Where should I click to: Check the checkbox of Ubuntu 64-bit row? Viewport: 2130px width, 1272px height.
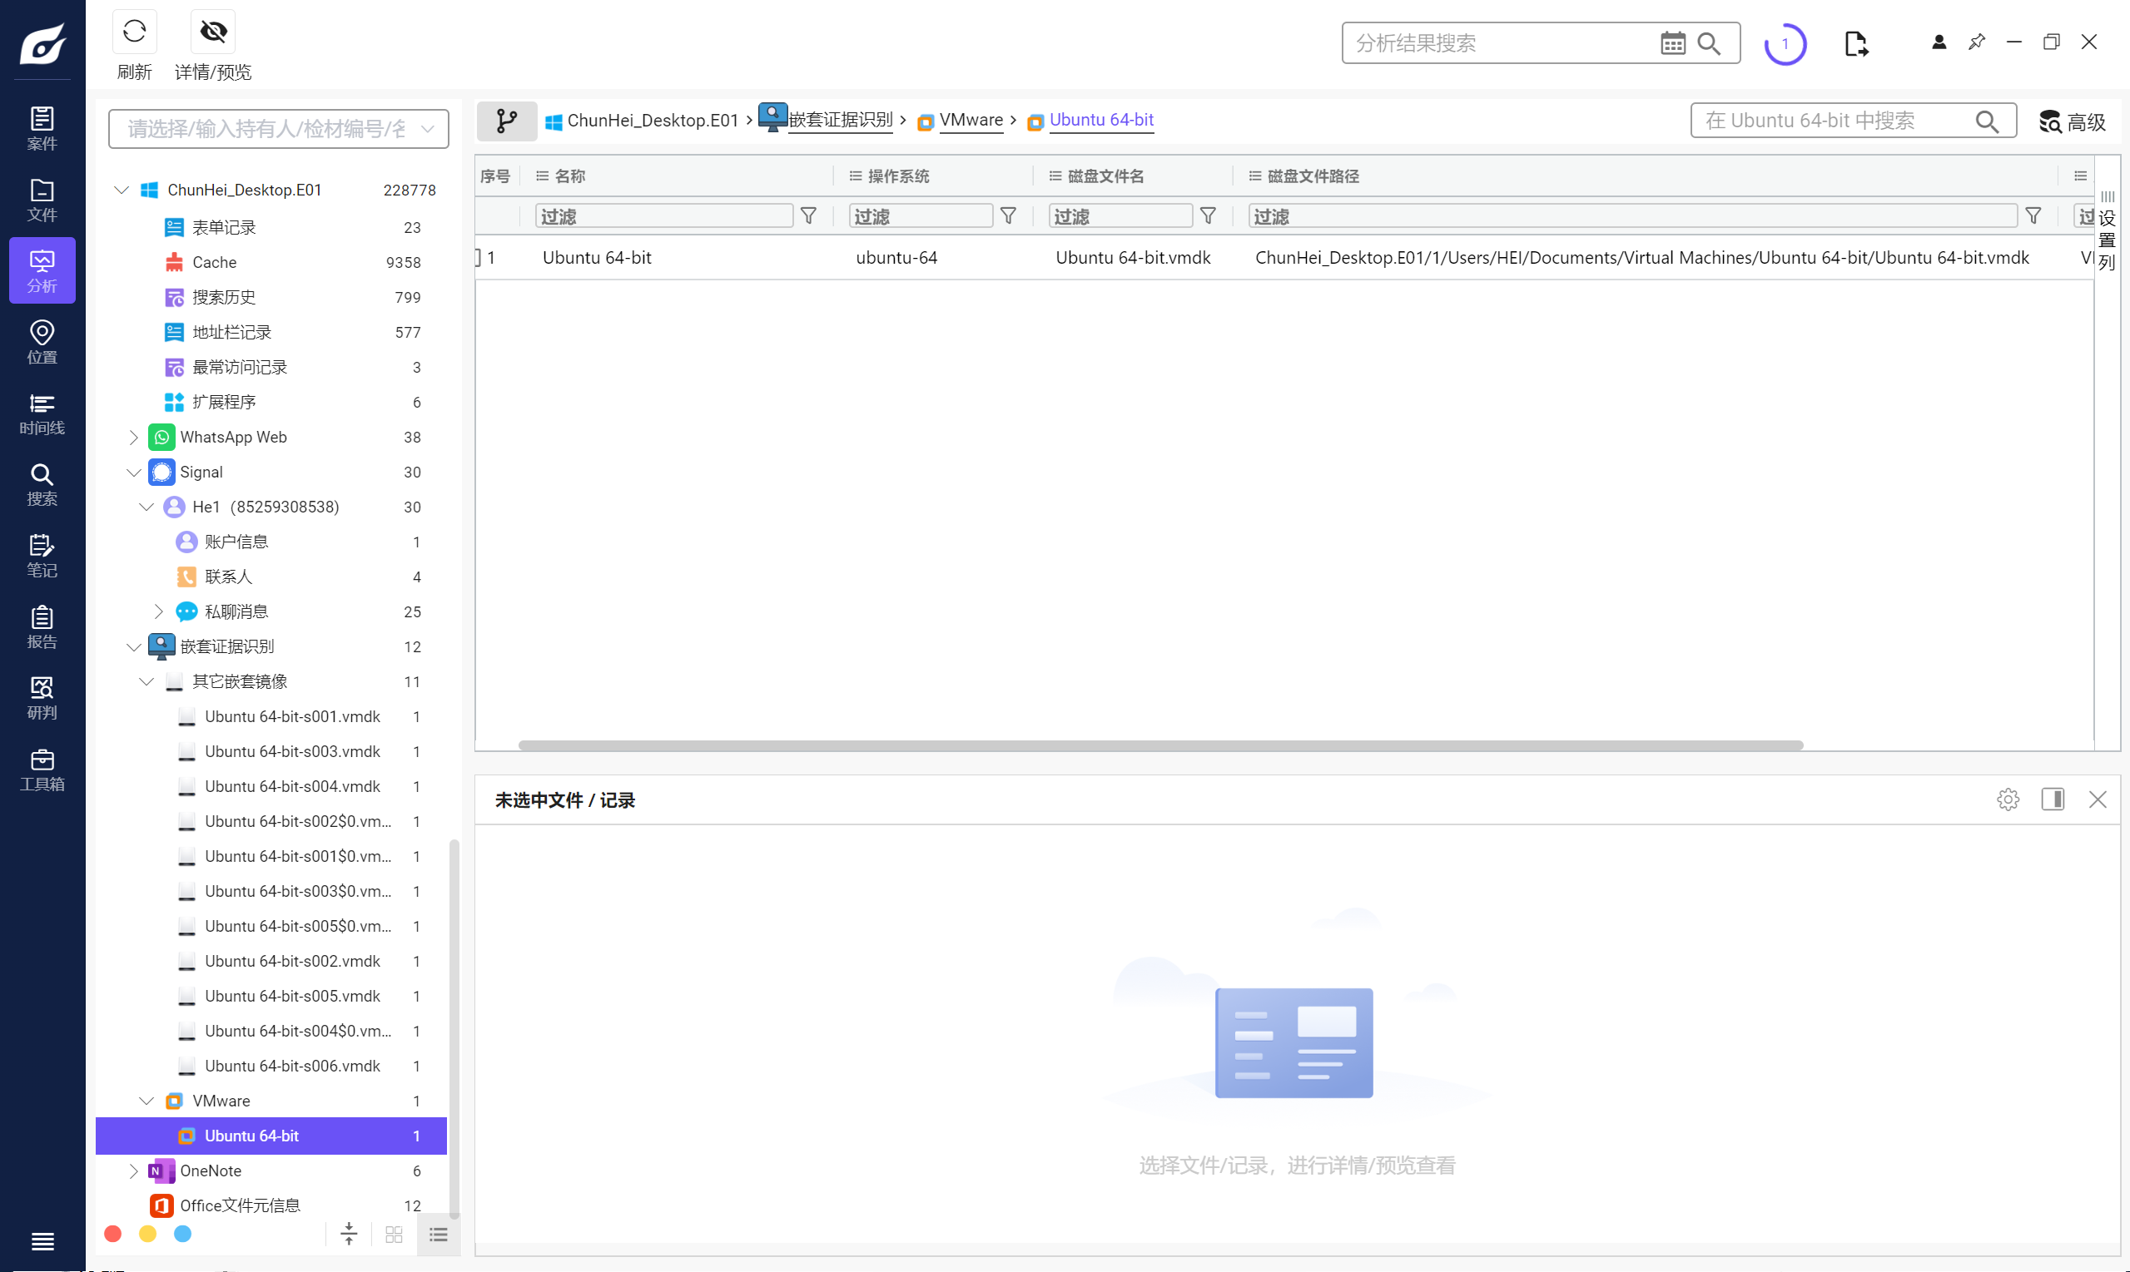479,257
